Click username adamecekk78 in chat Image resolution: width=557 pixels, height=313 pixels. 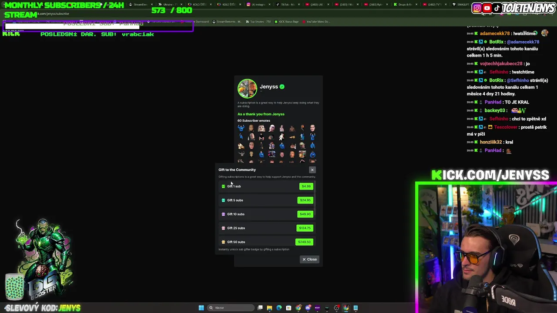pyautogui.click(x=495, y=33)
